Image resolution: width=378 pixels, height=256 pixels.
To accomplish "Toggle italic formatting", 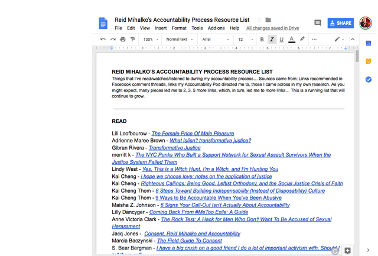I will [x=272, y=40].
